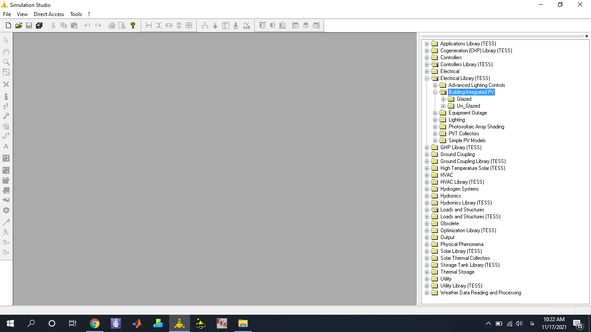Click the EES app in taskbar
This screenshot has width=591, height=332.
point(222,323)
